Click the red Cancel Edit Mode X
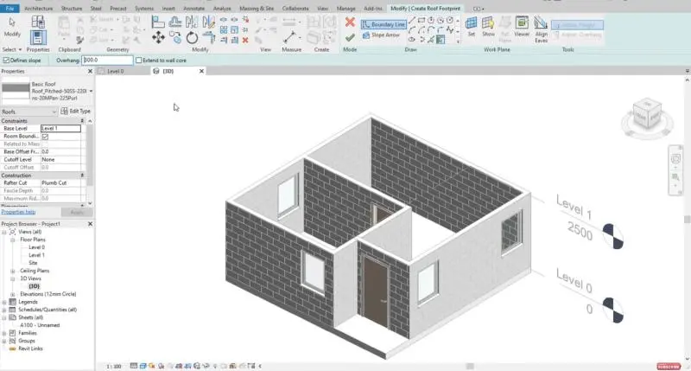The image size is (691, 371). tap(349, 22)
